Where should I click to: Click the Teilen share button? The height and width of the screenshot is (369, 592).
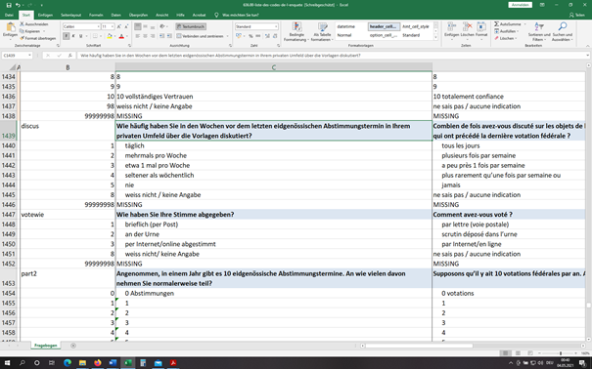pos(577,15)
